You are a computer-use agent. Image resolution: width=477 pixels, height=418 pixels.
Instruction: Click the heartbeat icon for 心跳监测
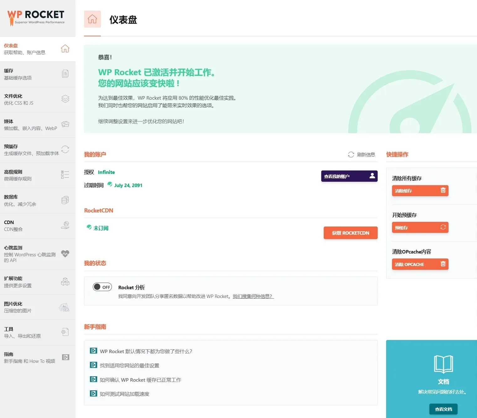pyautogui.click(x=65, y=253)
